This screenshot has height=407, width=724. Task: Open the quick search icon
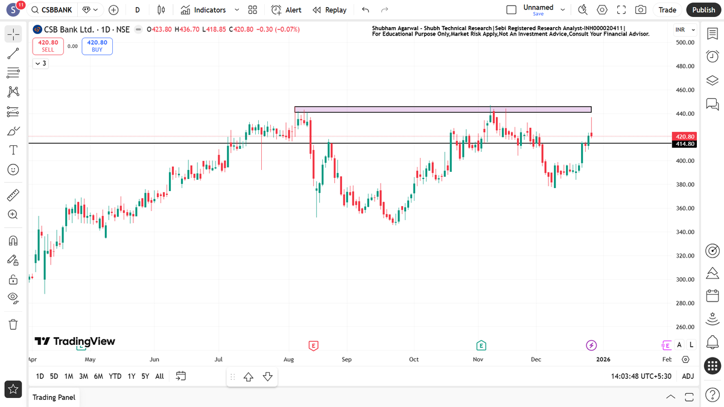click(x=582, y=10)
